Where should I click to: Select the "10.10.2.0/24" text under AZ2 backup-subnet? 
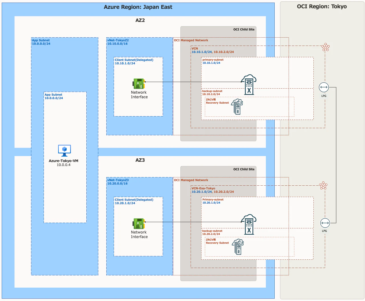coord(211,94)
